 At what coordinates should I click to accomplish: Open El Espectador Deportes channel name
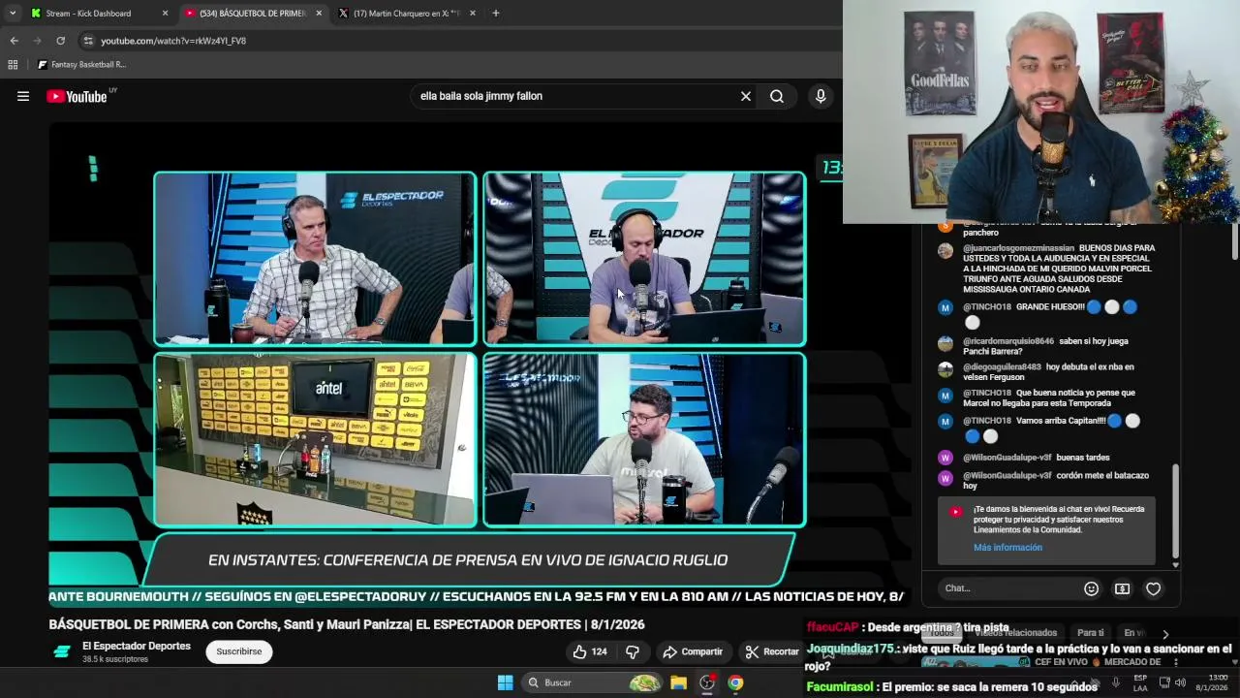pyautogui.click(x=137, y=646)
